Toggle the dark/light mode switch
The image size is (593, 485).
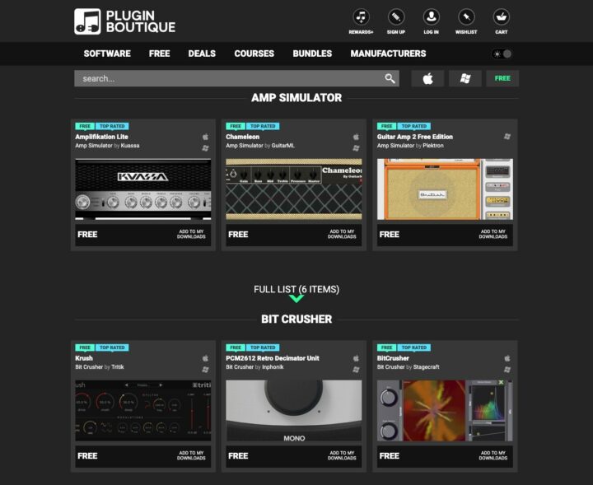502,54
